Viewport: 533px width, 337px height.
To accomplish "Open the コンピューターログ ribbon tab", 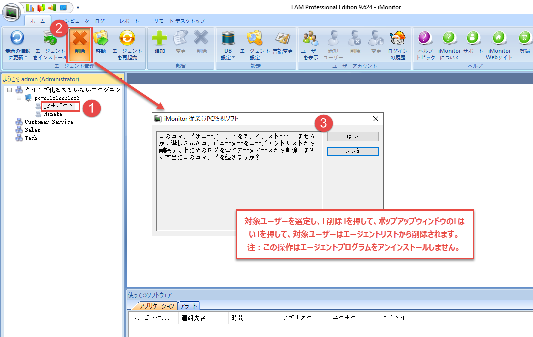I will tap(82, 21).
